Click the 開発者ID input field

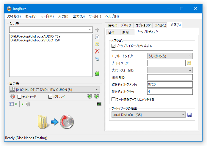[x=170, y=77]
